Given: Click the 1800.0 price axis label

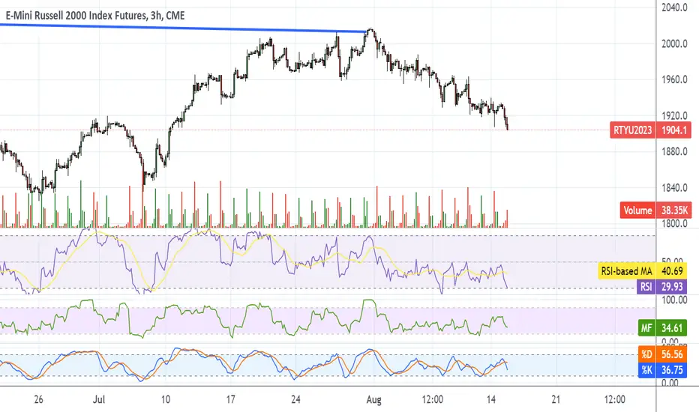Looking at the screenshot, I should [674, 223].
